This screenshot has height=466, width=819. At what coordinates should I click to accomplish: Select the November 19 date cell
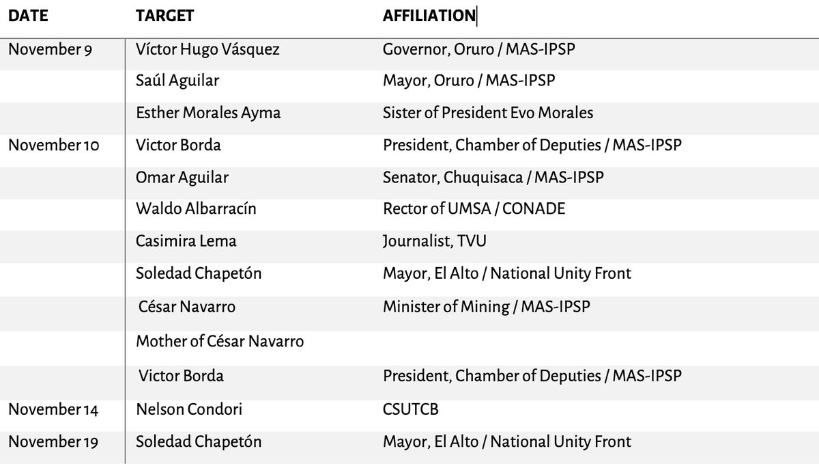click(x=53, y=442)
